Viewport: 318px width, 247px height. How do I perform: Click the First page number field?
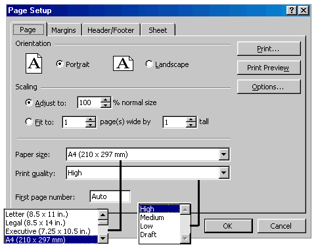[x=110, y=196]
